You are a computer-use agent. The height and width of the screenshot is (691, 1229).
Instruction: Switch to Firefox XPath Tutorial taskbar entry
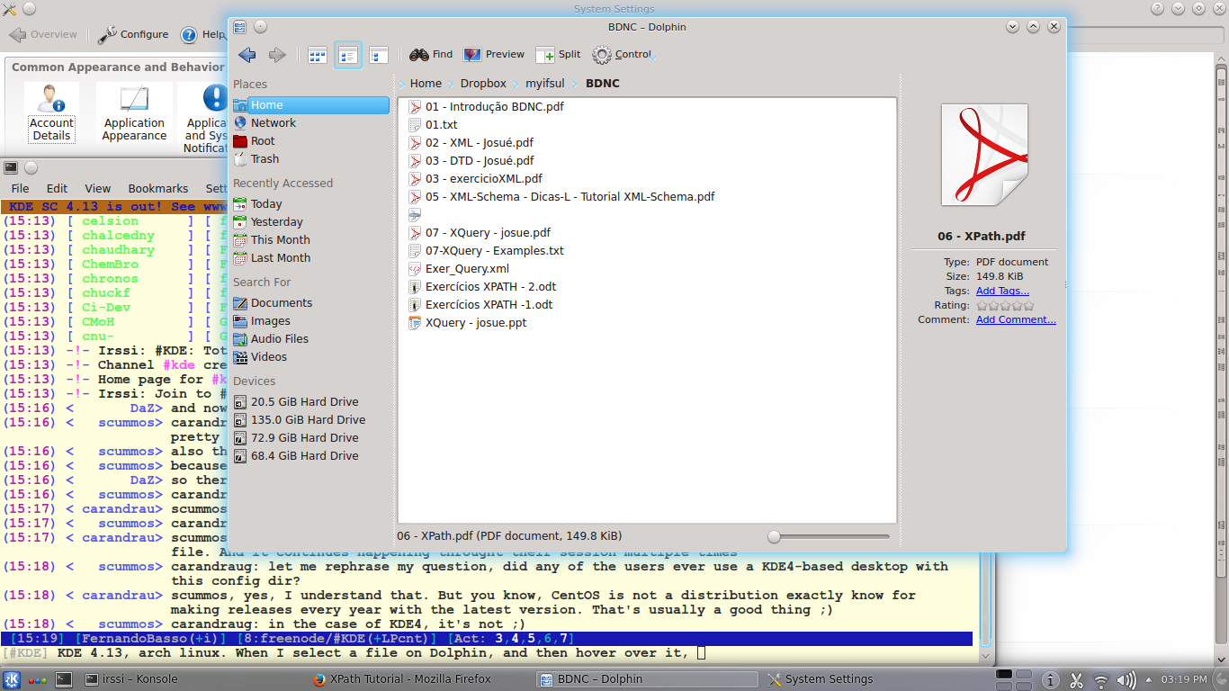click(402, 679)
